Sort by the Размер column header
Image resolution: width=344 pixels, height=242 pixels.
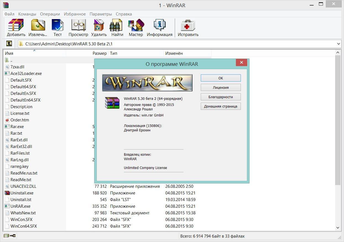click(x=87, y=53)
